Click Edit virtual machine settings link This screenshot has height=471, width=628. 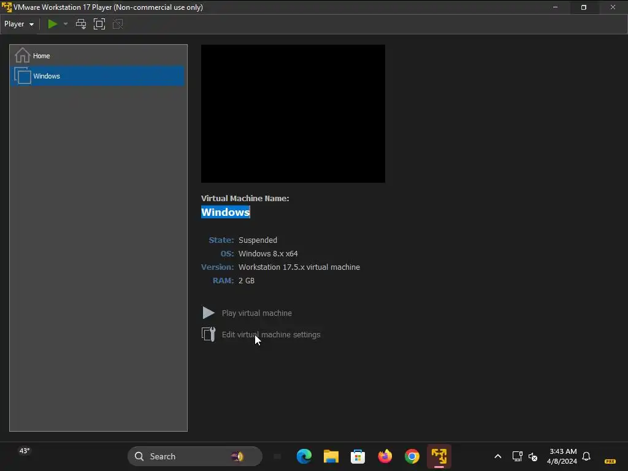click(271, 335)
